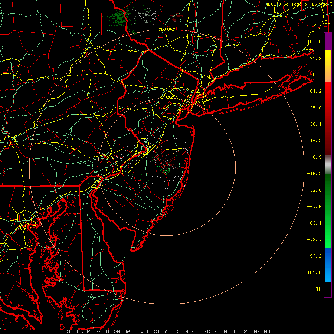Click the -32.0 value on the velocity scale
The image size is (334, 334).
pos(314,190)
